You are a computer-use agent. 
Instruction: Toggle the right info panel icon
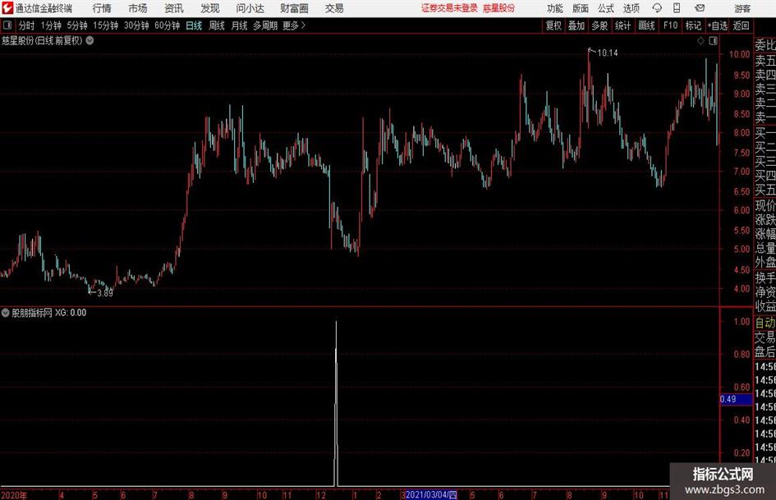coord(713,41)
